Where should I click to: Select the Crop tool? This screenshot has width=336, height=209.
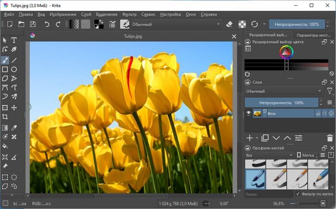5,117
